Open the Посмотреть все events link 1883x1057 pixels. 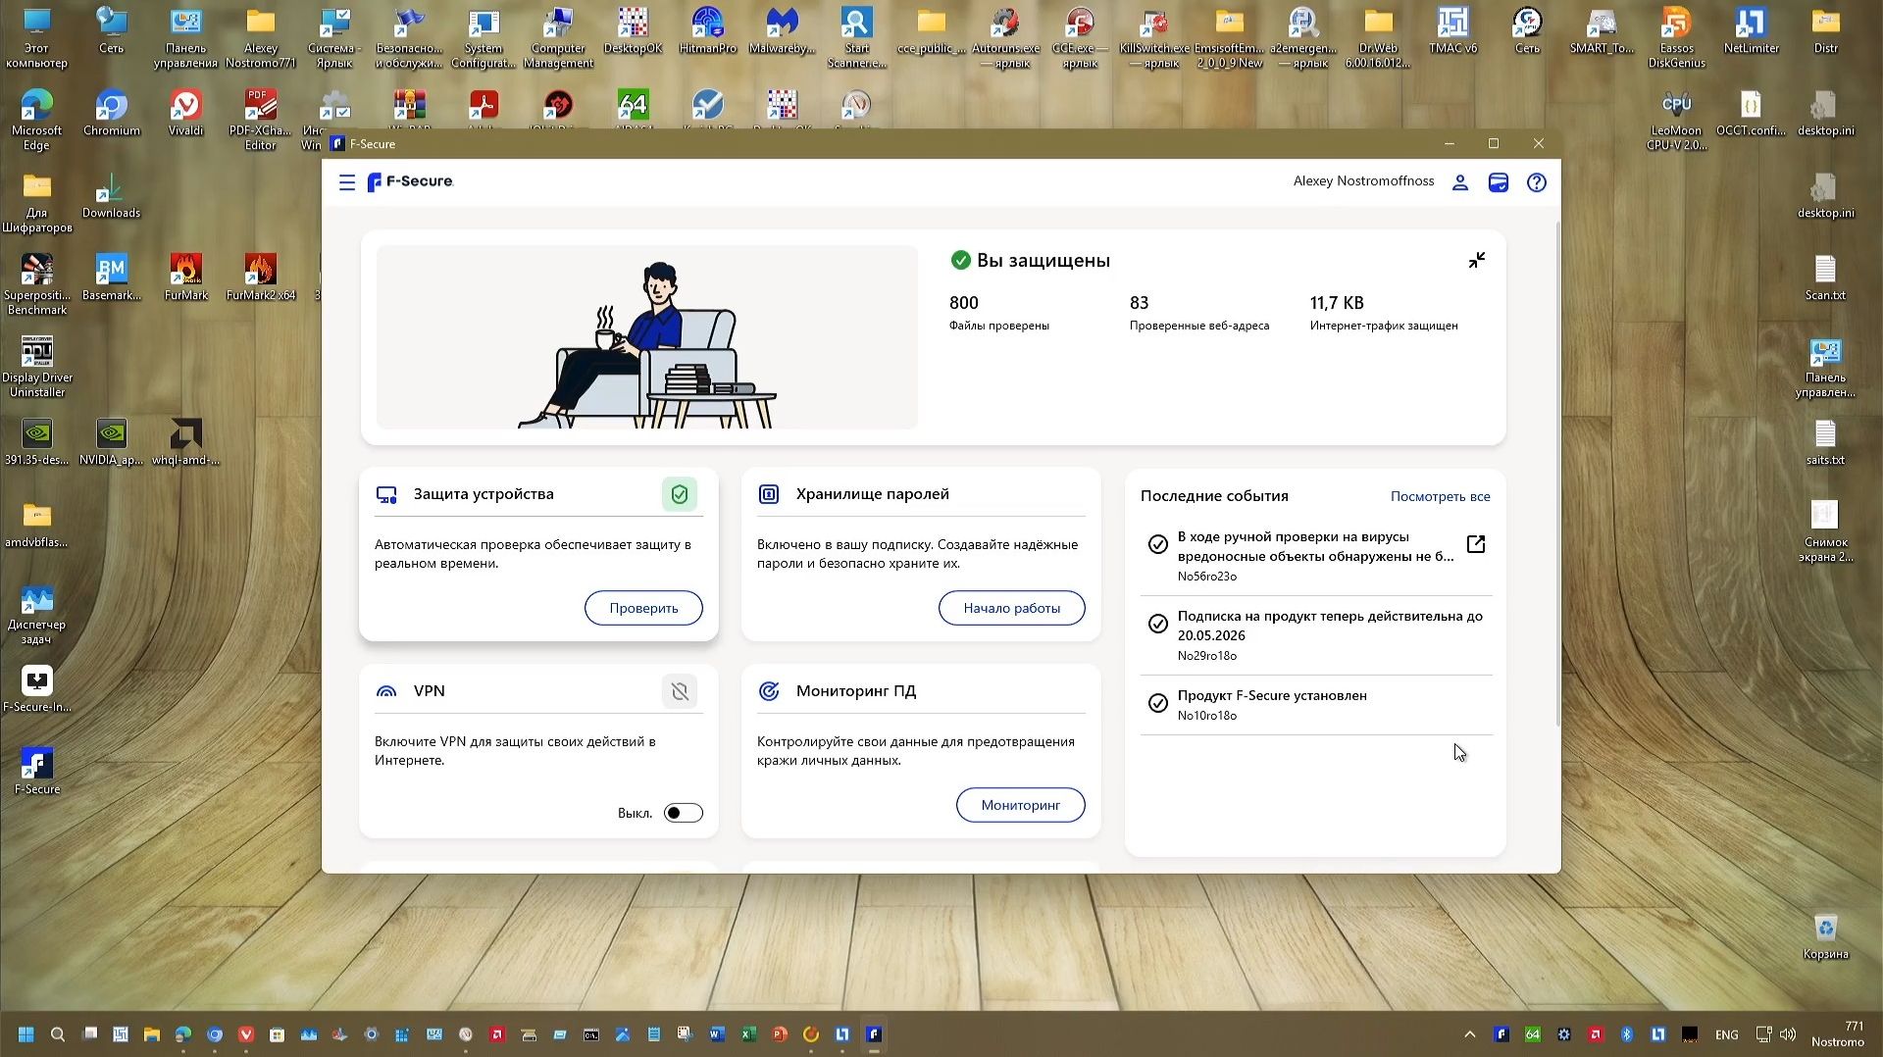pyautogui.click(x=1440, y=496)
